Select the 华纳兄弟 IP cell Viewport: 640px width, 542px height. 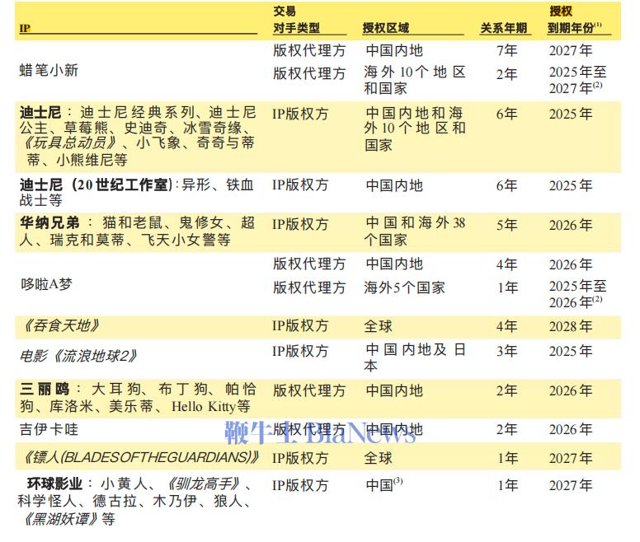click(137, 231)
